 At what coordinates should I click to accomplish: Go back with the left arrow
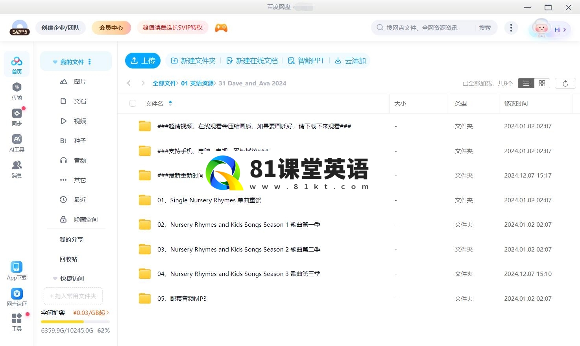tap(129, 83)
